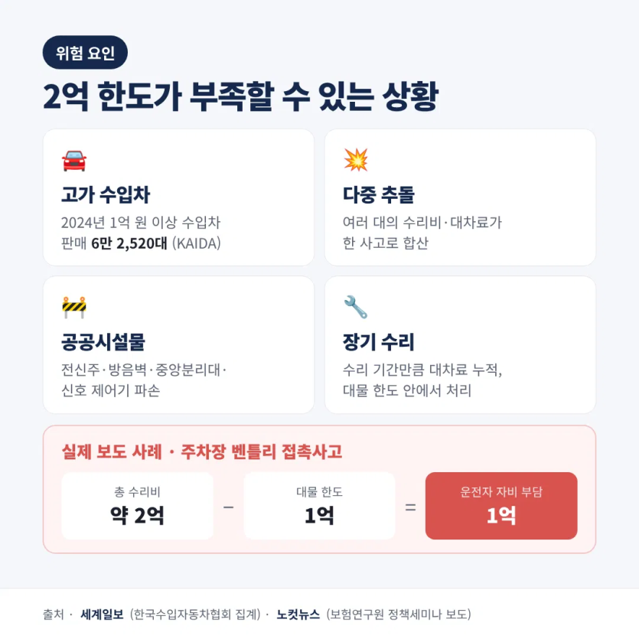
Task: Open the 노컷뉴스 source link
Action: coord(298,615)
